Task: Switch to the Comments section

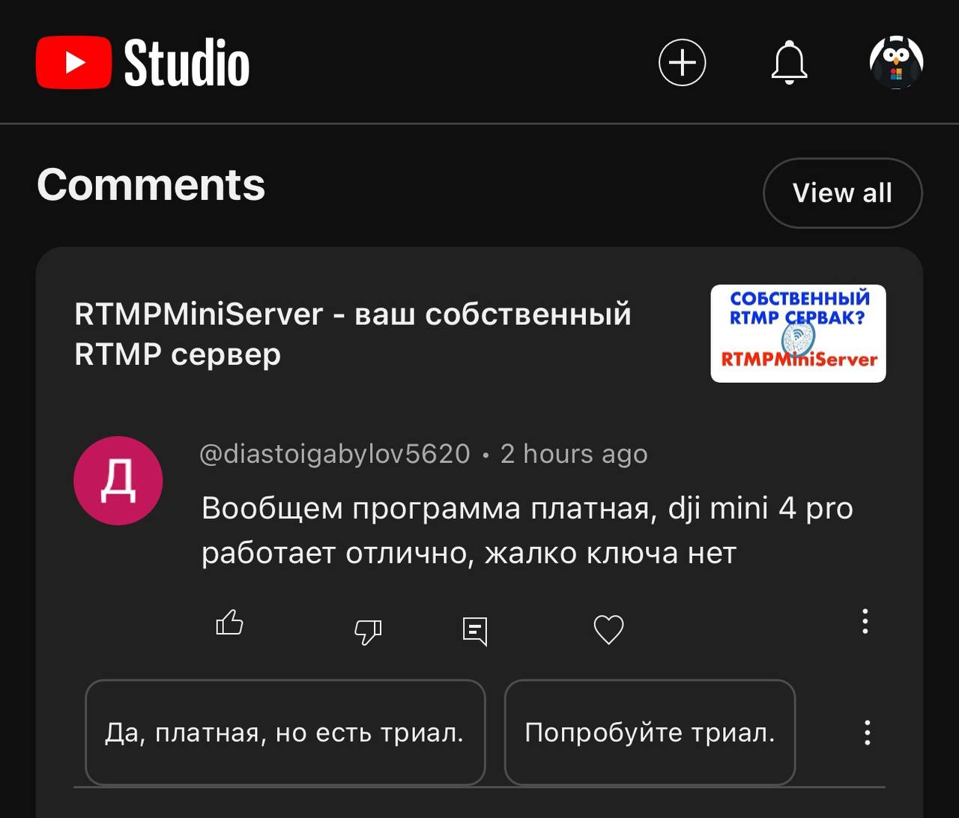Action: click(151, 184)
